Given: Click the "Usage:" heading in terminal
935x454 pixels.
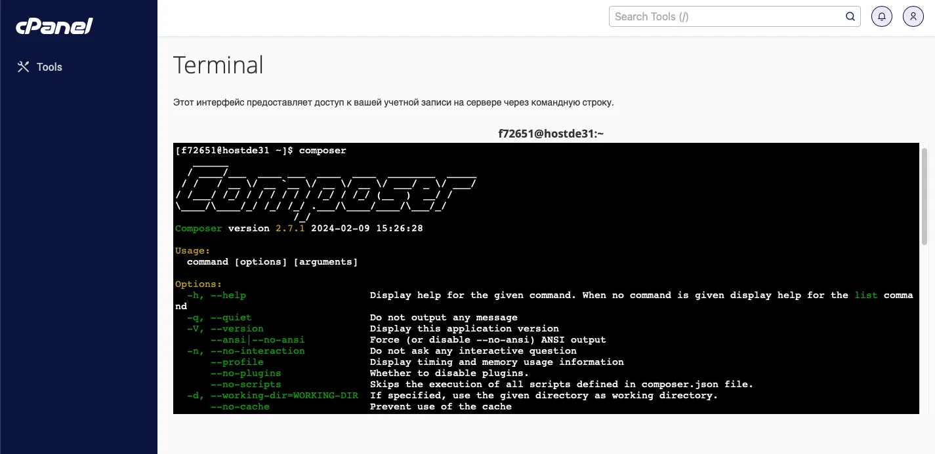Looking at the screenshot, I should click(193, 251).
